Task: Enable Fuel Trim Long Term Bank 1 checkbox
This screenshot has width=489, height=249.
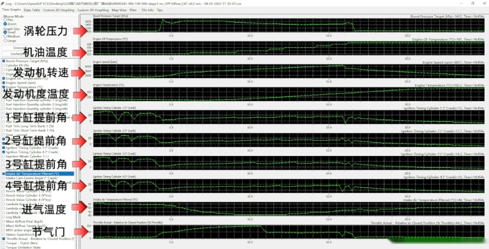Action: [4, 126]
